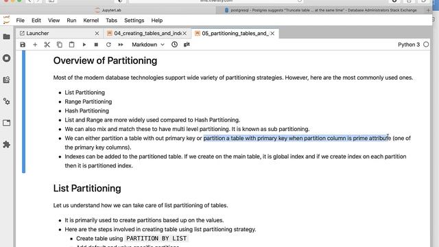Restart kernel and run all cells
Viewport: 439px width, 247px height.
[121, 45]
